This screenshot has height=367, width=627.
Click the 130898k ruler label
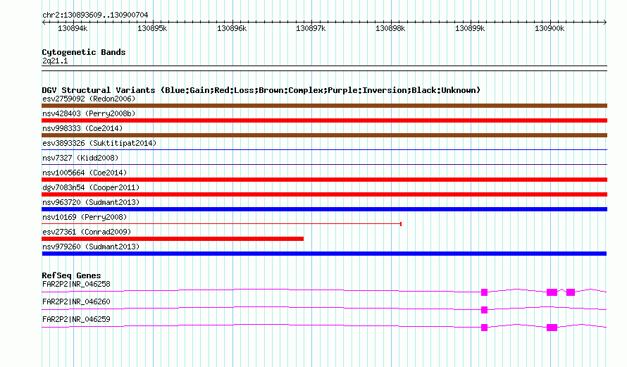pos(390,28)
